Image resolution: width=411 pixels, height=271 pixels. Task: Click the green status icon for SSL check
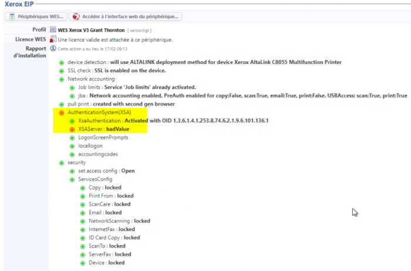click(x=62, y=70)
